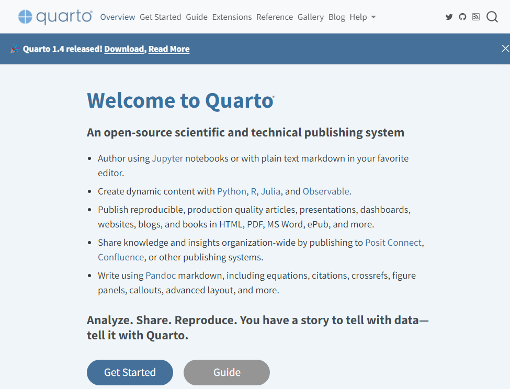510x389 pixels.
Task: Open the Extensions page
Action: coord(232,17)
